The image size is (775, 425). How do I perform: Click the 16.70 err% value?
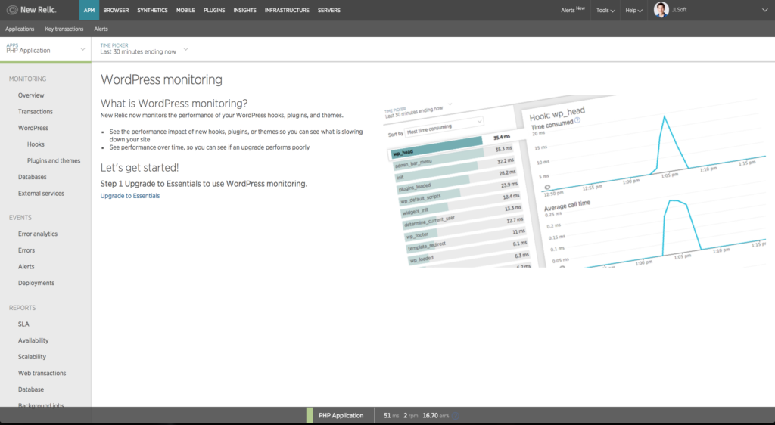point(435,416)
